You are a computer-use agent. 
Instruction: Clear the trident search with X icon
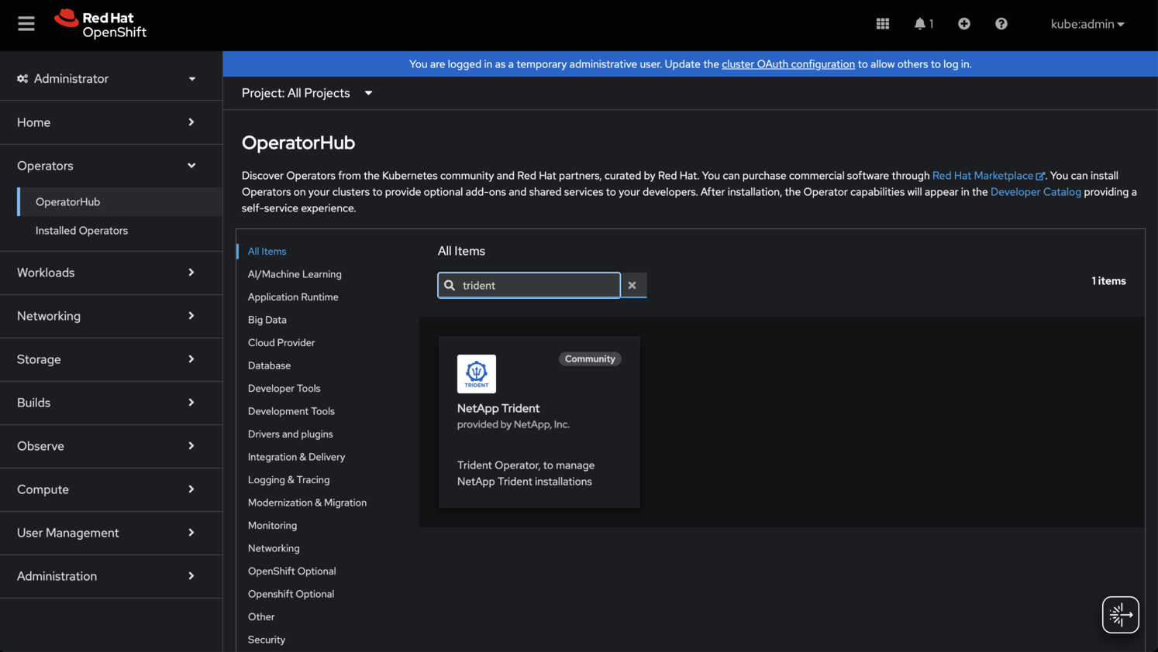(632, 285)
